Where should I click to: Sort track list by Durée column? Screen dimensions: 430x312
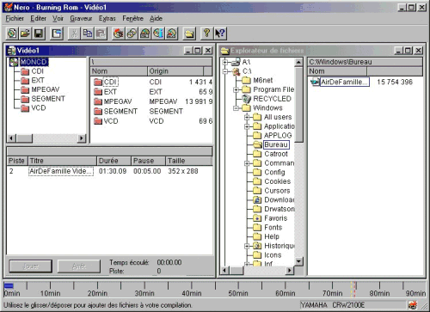(114, 161)
